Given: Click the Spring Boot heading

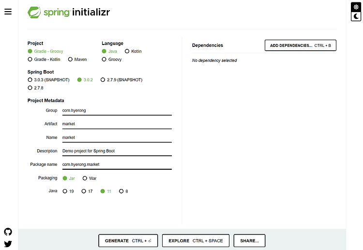Looking at the screenshot, I should 41,72.
